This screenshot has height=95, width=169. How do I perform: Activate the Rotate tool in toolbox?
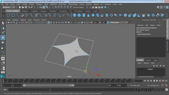click(3, 42)
